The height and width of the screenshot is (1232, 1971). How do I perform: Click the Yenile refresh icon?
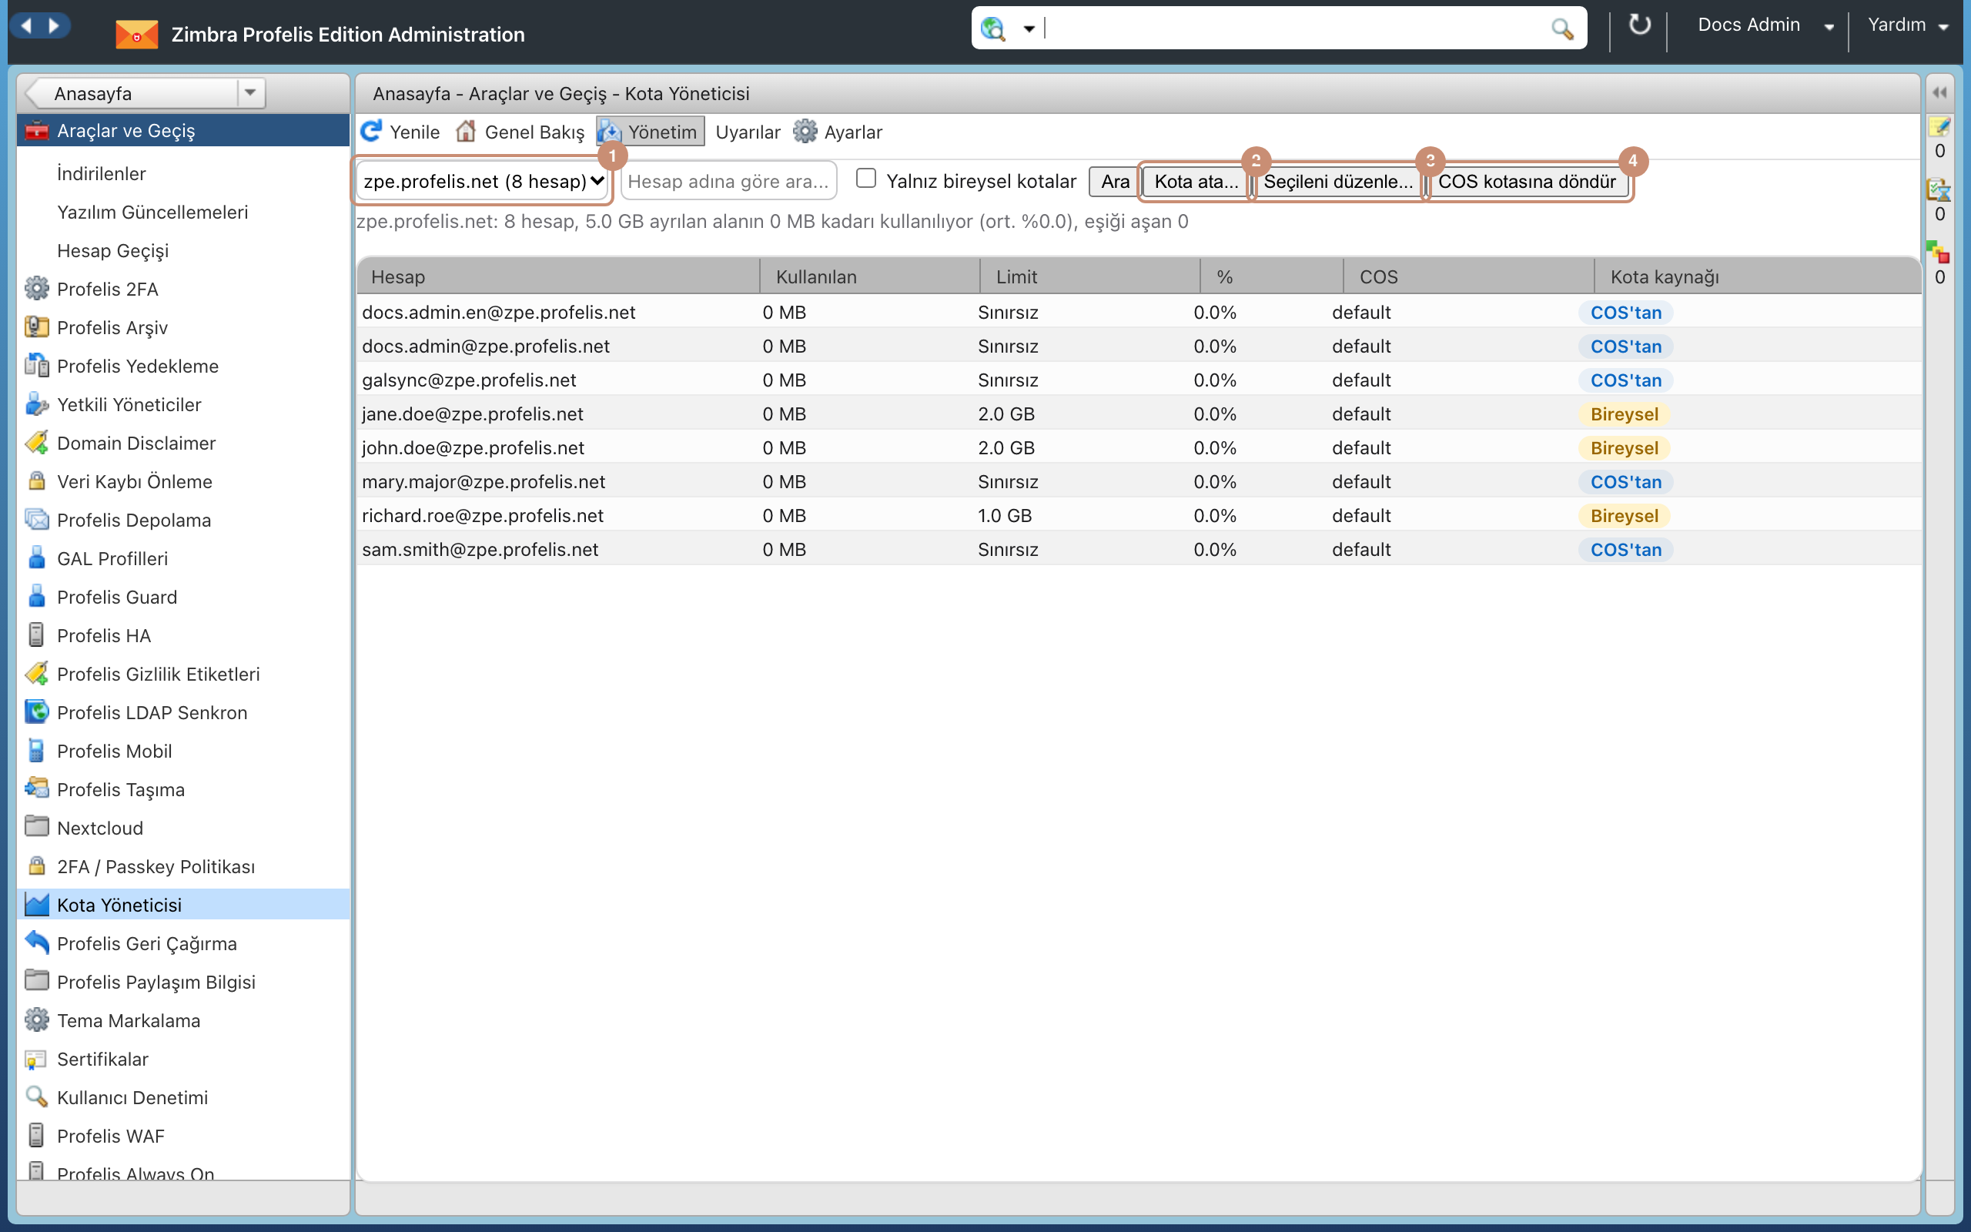[x=371, y=131]
